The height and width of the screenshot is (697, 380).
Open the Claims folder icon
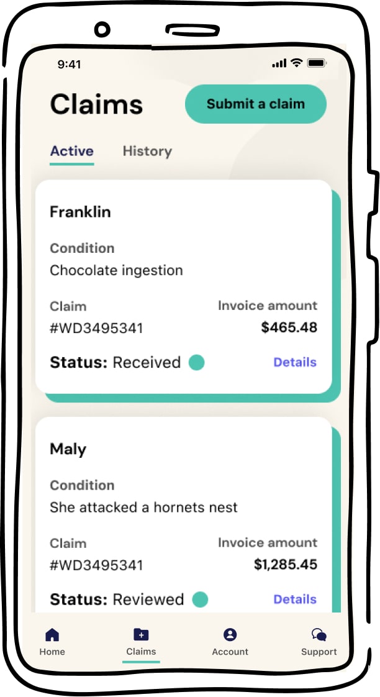141,634
